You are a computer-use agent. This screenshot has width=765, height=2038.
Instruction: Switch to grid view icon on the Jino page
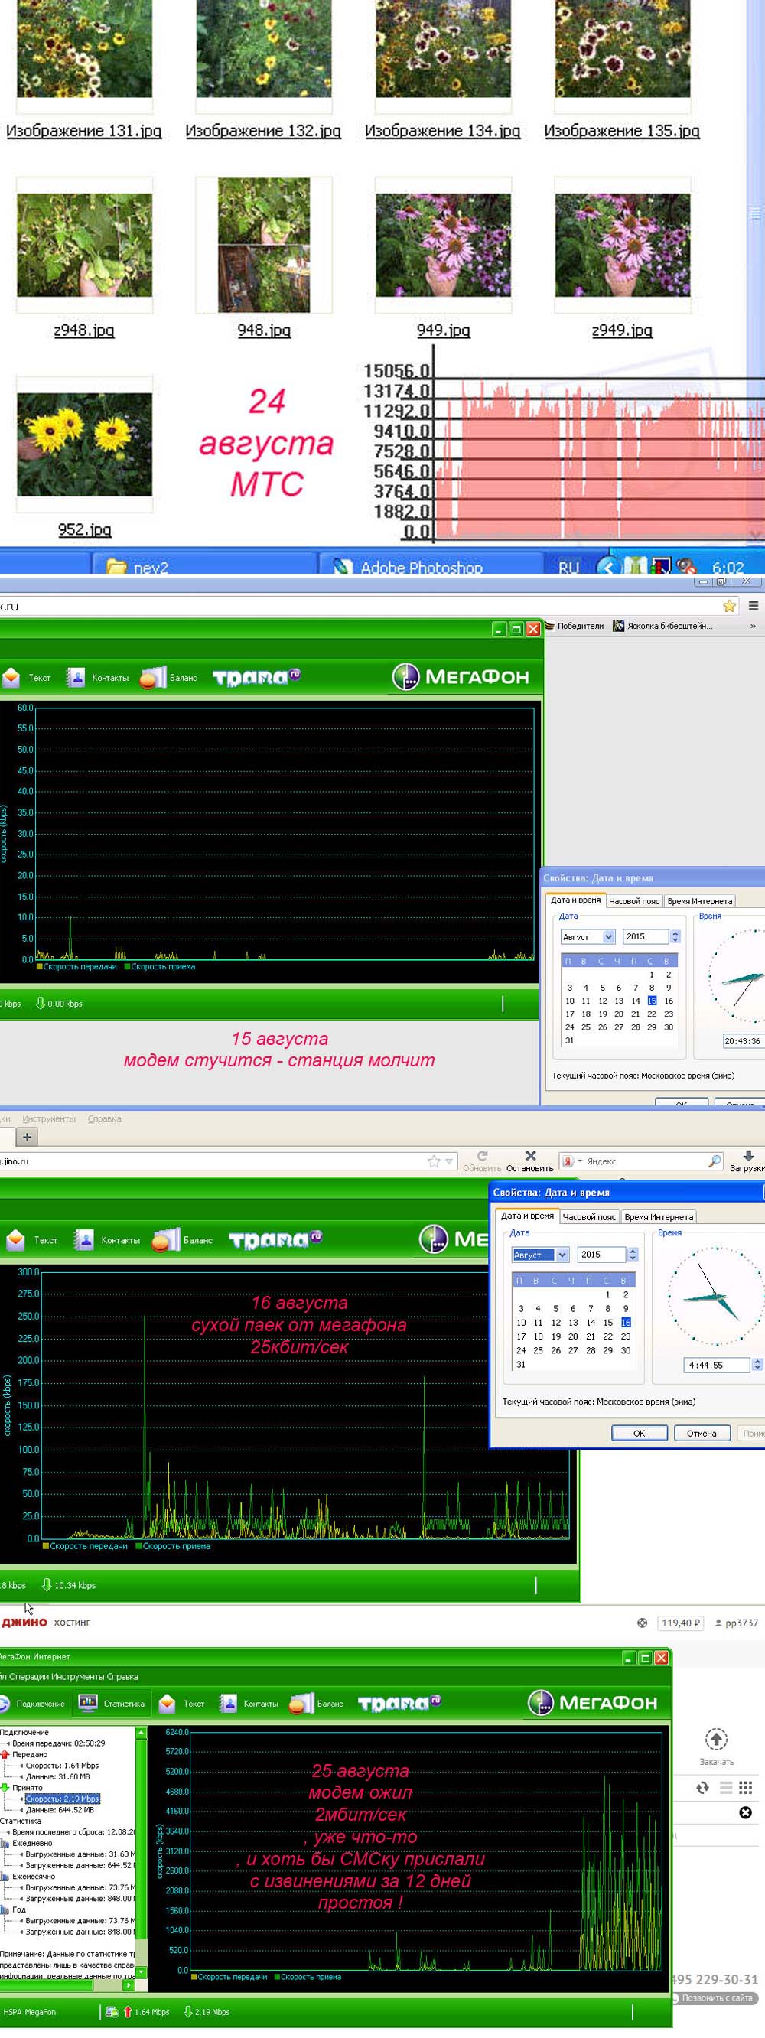pos(745,1788)
